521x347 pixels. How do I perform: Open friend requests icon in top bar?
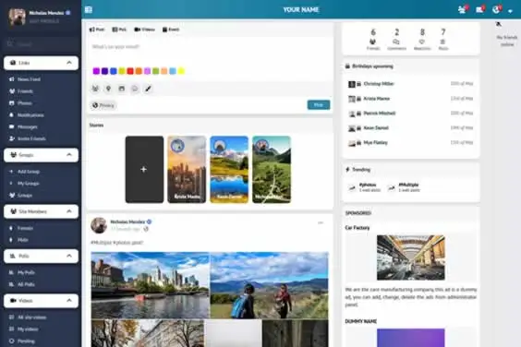tap(462, 9)
